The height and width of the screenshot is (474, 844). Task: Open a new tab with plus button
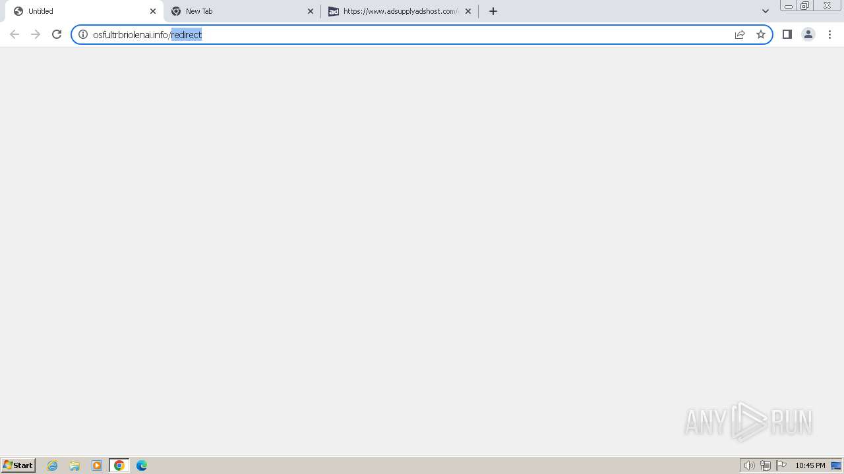(x=493, y=11)
